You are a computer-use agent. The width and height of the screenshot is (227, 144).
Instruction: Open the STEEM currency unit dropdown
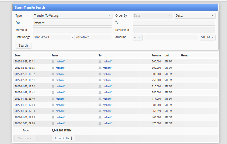click(x=207, y=37)
